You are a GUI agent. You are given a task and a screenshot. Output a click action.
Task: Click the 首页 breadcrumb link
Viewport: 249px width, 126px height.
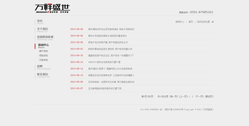pyautogui.click(x=191, y=22)
